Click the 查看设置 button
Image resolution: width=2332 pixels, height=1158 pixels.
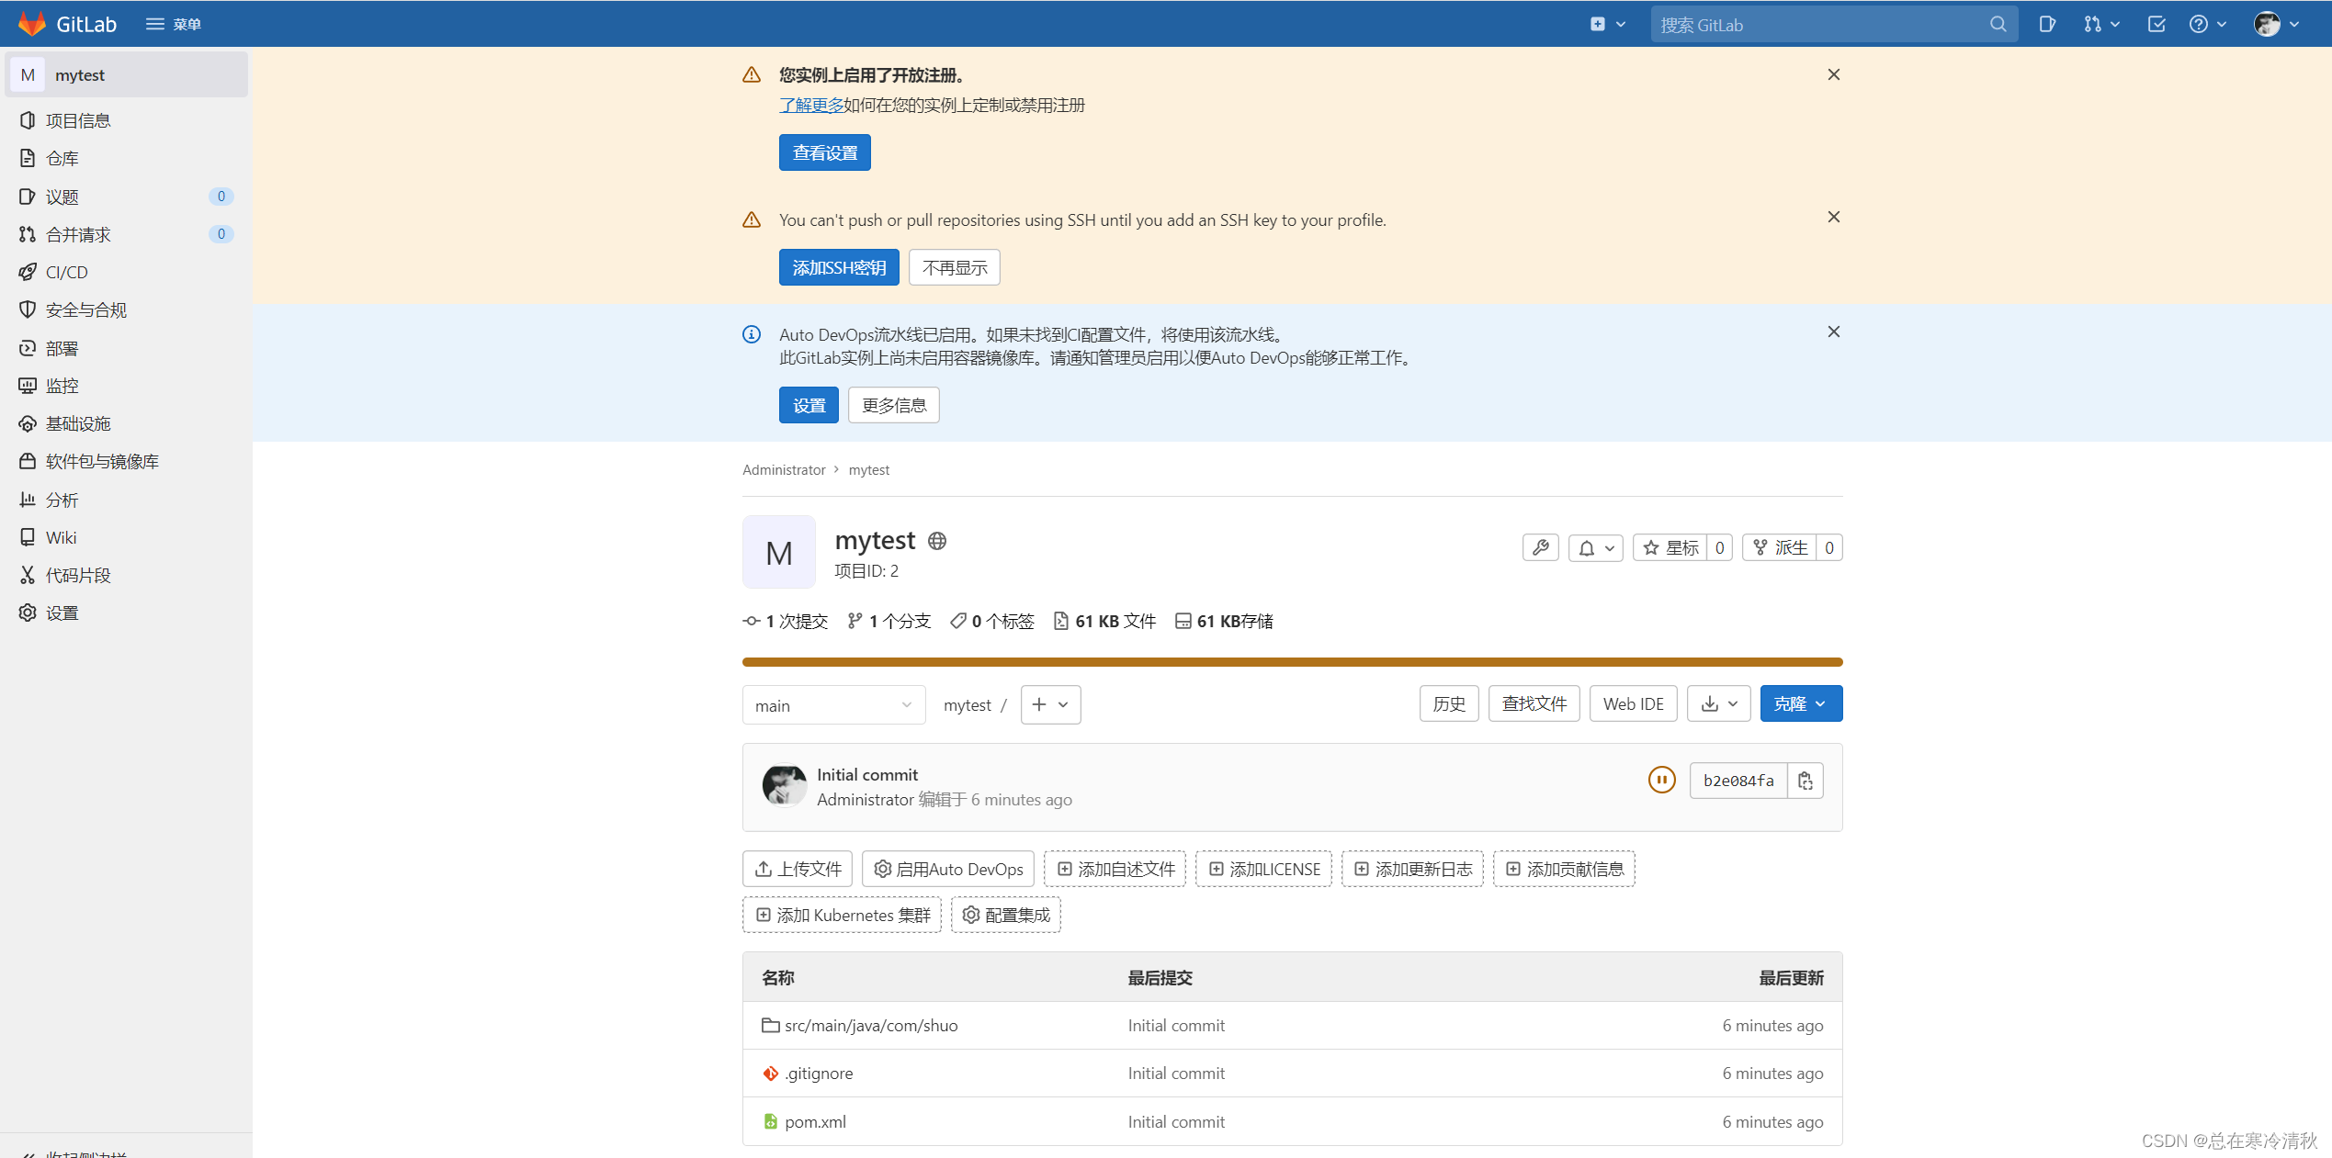825,152
